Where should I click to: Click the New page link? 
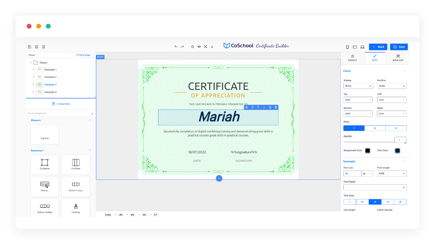[83, 55]
